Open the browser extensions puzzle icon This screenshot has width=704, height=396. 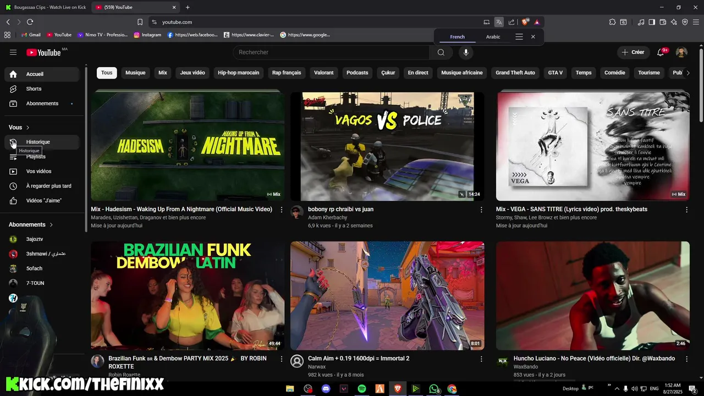(x=612, y=22)
